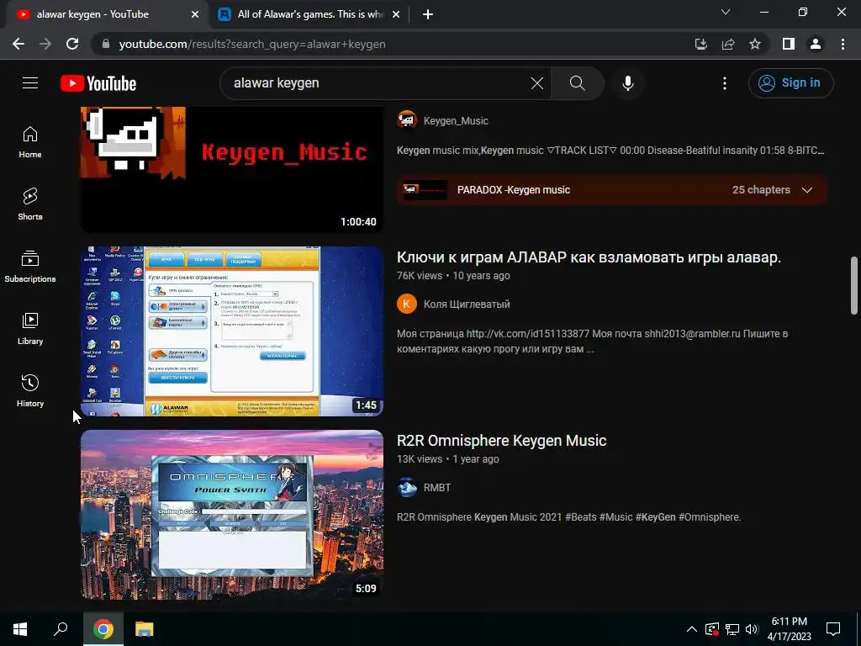Open the Windows notification center

click(833, 629)
